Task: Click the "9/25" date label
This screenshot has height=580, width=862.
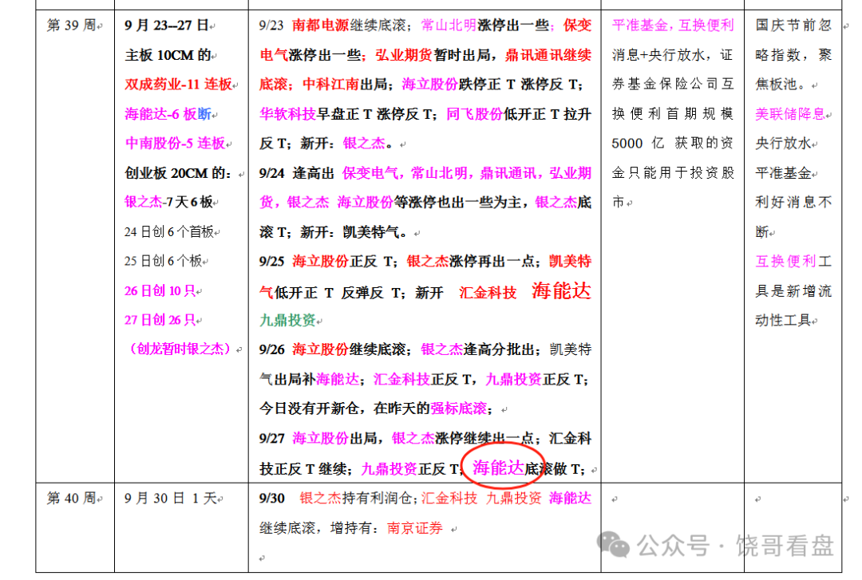Action: point(271,261)
